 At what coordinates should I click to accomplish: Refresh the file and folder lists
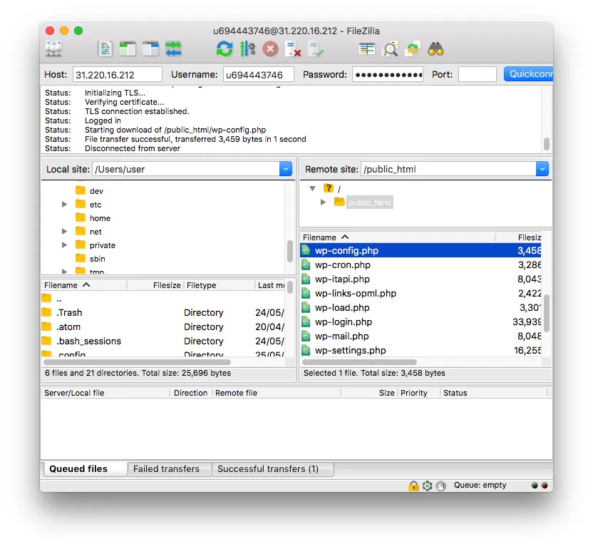[225, 49]
